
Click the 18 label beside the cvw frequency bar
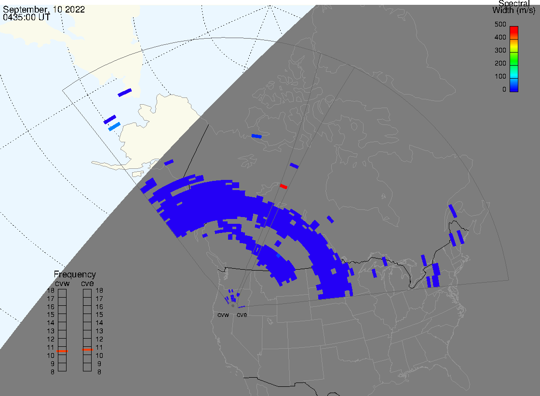coord(51,290)
